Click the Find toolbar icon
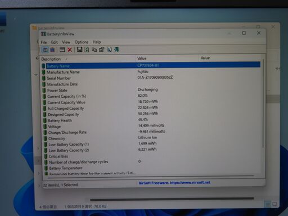 [x=109, y=49]
